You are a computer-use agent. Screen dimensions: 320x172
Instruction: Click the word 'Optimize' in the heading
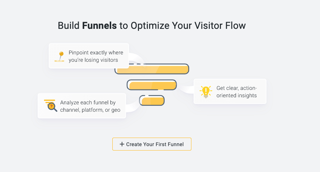point(144,26)
